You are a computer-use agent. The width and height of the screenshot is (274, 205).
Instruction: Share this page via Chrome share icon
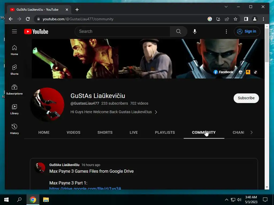point(227,19)
